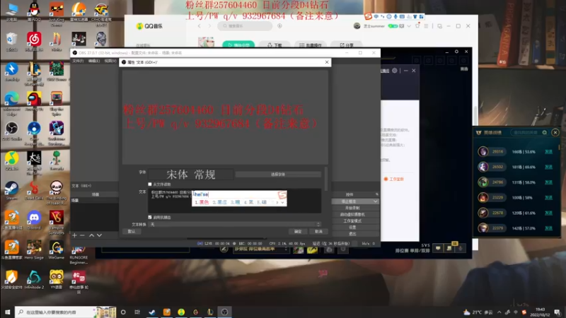The height and width of the screenshot is (318, 566).
Task: Click the green play-all button in QQ Music
Action: tap(238, 45)
